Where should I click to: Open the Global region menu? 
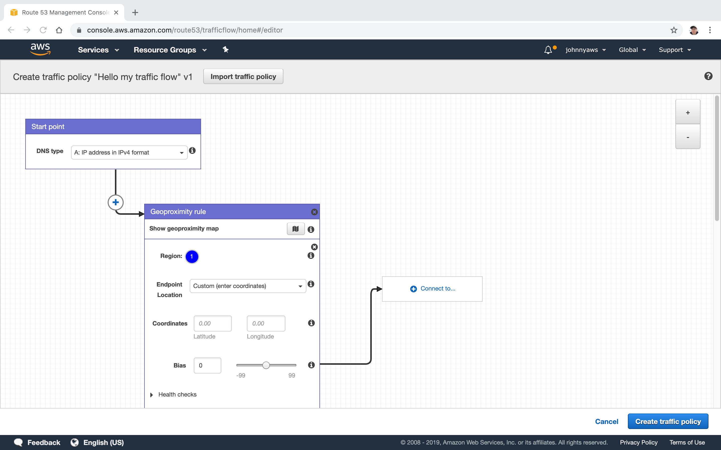point(632,50)
